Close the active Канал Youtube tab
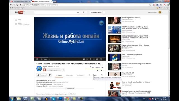 tap(51, 1)
